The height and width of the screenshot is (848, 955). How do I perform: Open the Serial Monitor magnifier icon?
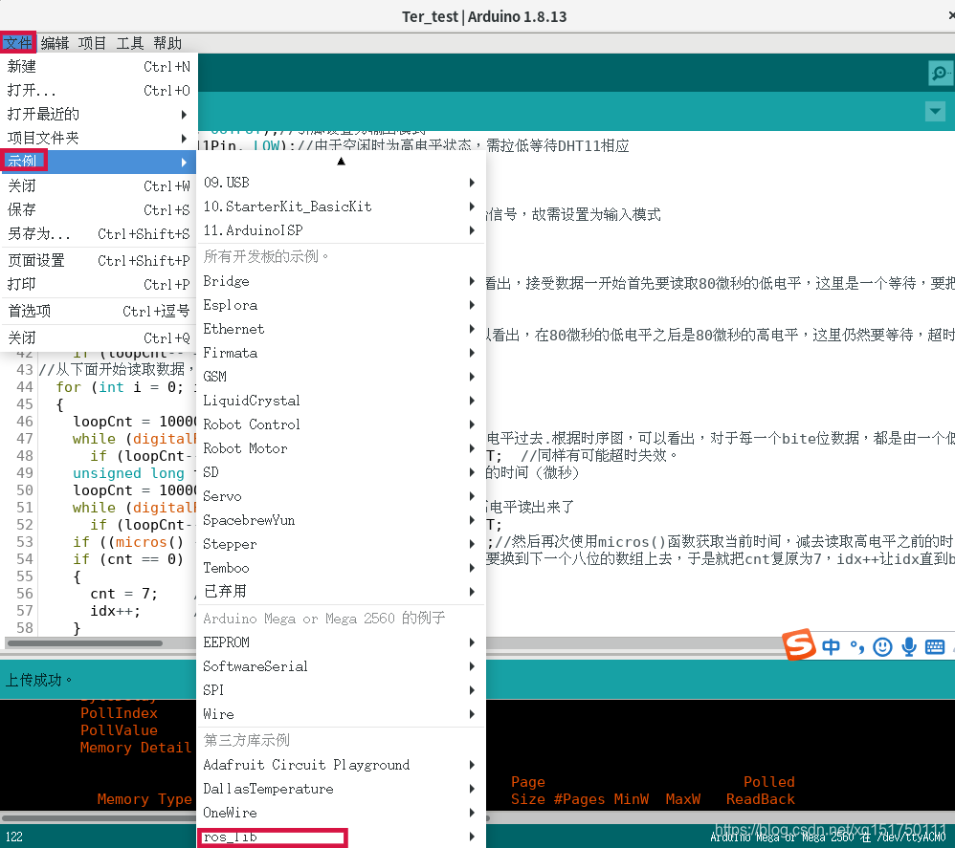pos(940,73)
